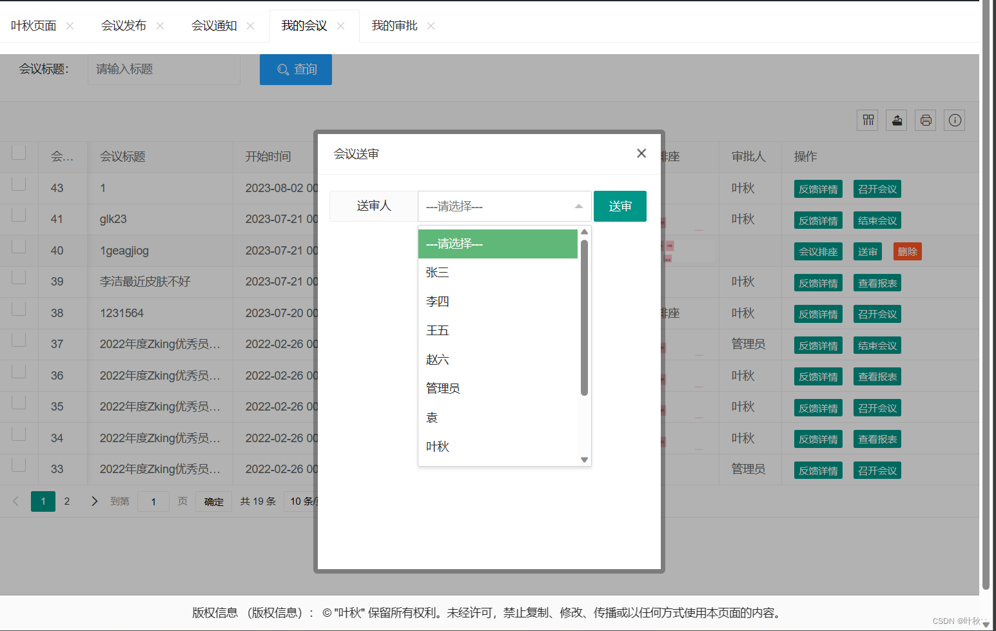Image resolution: width=996 pixels, height=631 pixels.
Task: Click 查看报表 button in row 39
Action: coord(877,283)
